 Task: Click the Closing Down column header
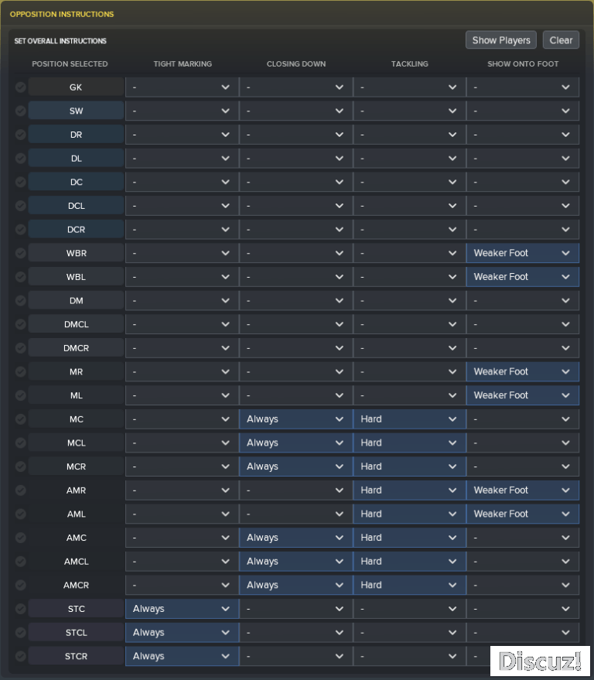(x=296, y=63)
